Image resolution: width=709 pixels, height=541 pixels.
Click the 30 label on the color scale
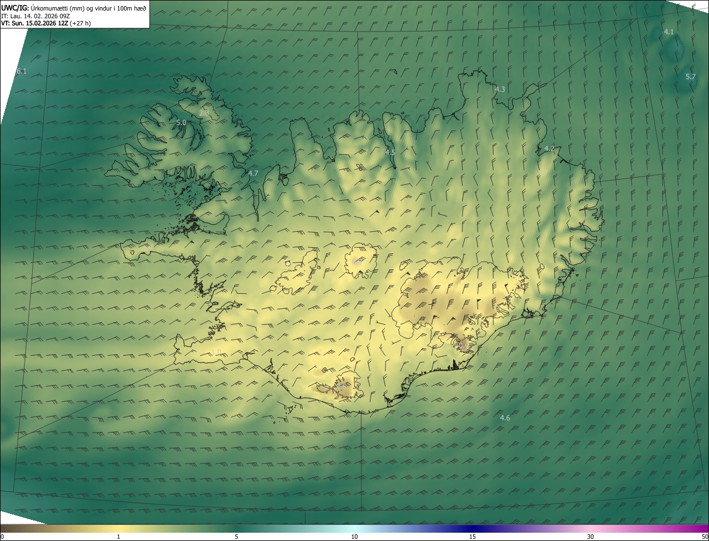[590, 537]
